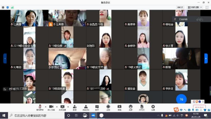Viewport: 211px width, 119px height.
Task: Go to the previous page of participants
Action: [5, 58]
